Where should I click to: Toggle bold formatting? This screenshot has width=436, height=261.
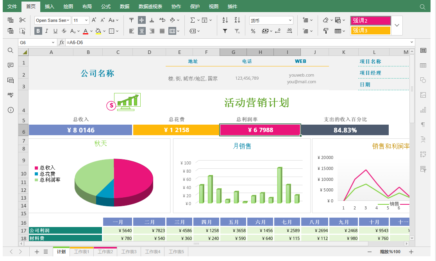(x=38, y=31)
